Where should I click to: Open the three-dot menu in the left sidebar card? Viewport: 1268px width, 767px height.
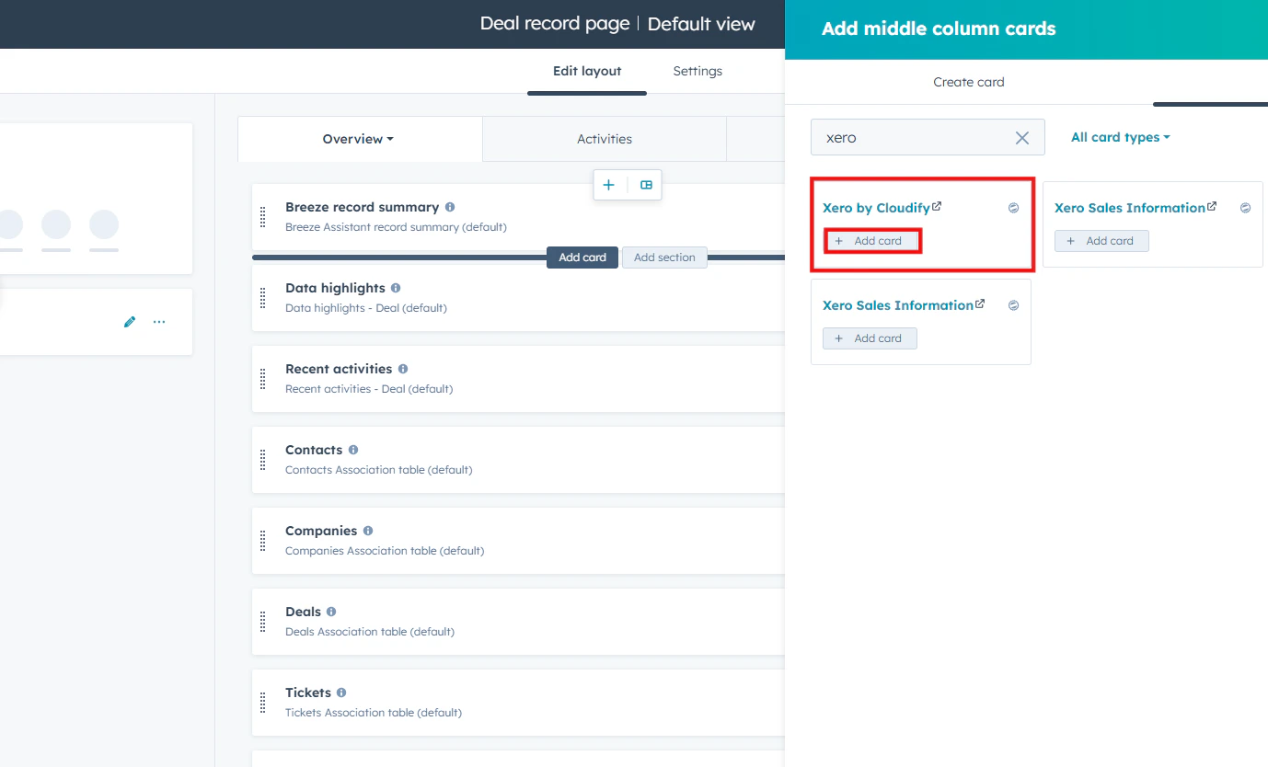tap(159, 322)
